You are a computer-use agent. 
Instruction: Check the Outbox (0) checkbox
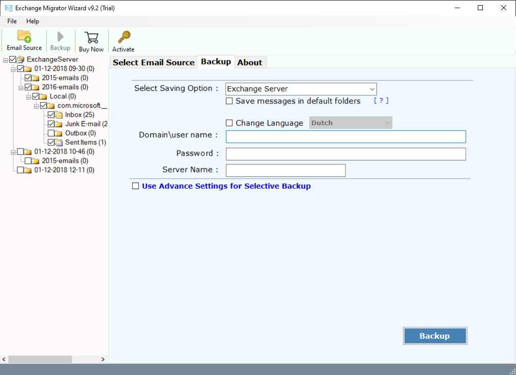pyautogui.click(x=51, y=133)
